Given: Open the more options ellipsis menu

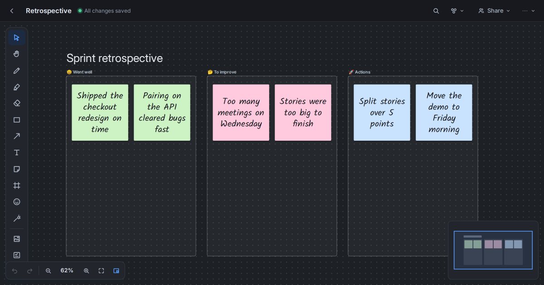Looking at the screenshot, I should click(529, 11).
